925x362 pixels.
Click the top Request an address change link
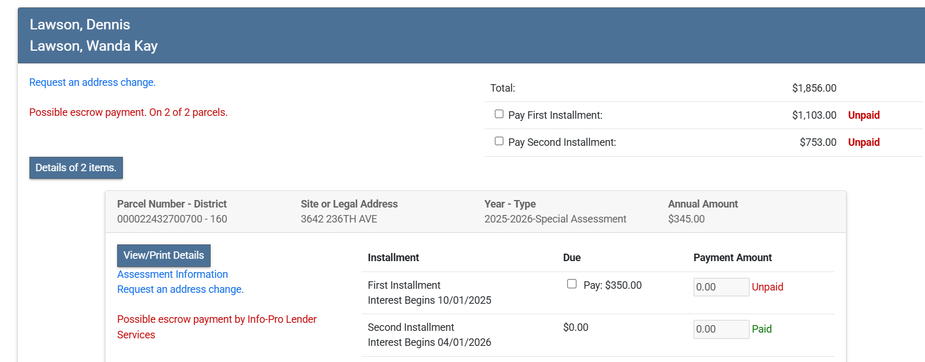click(x=92, y=82)
